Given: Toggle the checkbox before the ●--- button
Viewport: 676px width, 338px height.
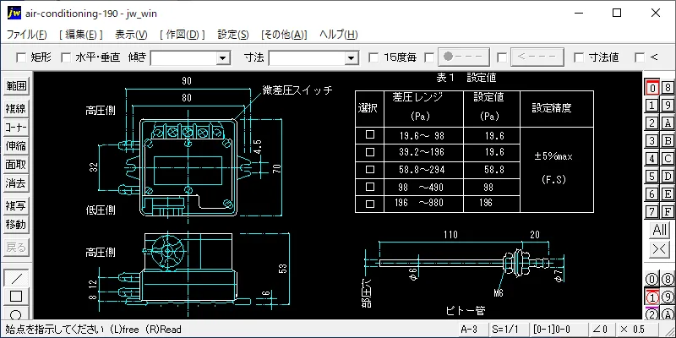Looking at the screenshot, I should (429, 57).
